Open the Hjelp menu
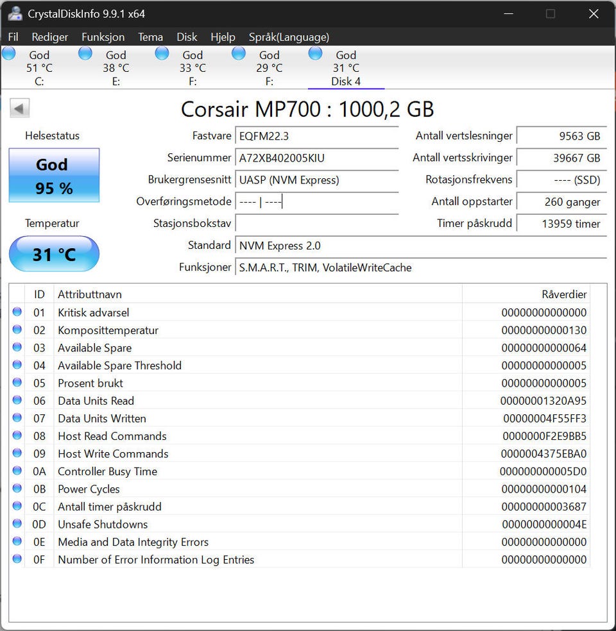Image resolution: width=616 pixels, height=631 pixels. (223, 37)
